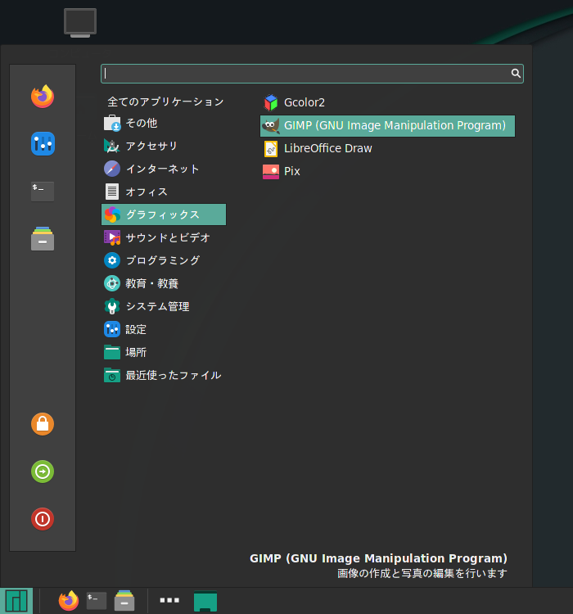Screen dimensions: 573x614
Task: Click the グラフィックス colorful icon
Action: pyautogui.click(x=112, y=214)
